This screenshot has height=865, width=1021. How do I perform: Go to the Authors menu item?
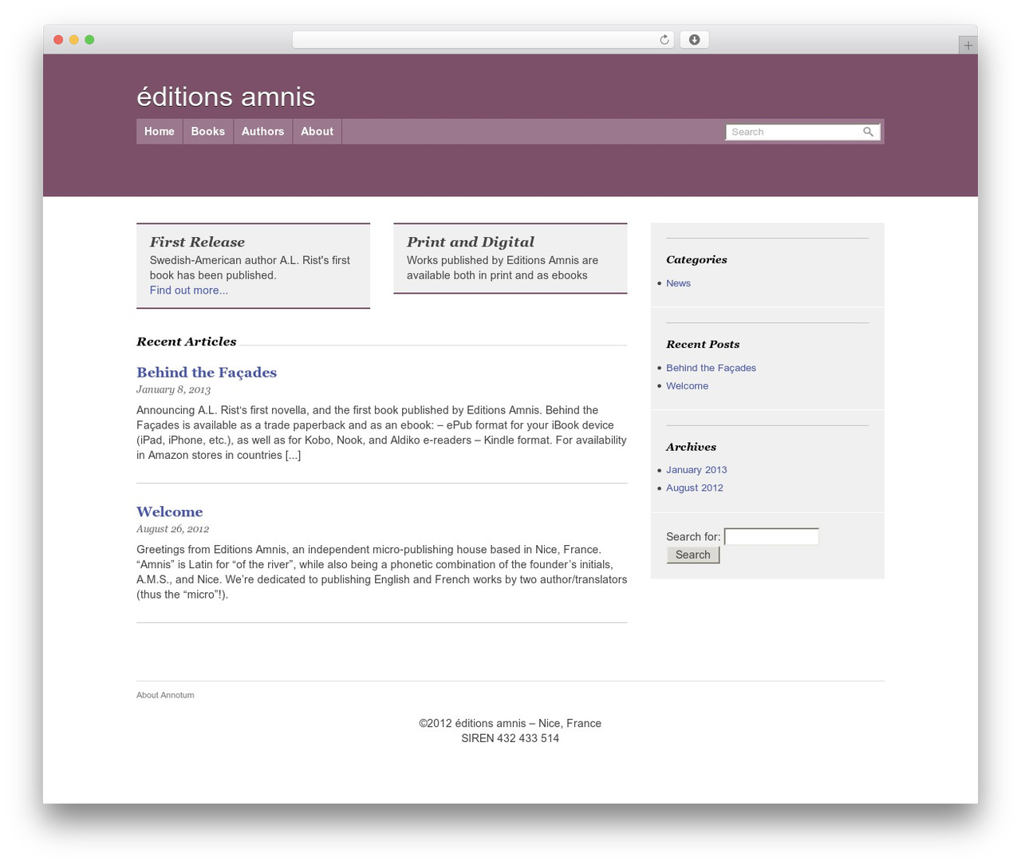coord(262,132)
